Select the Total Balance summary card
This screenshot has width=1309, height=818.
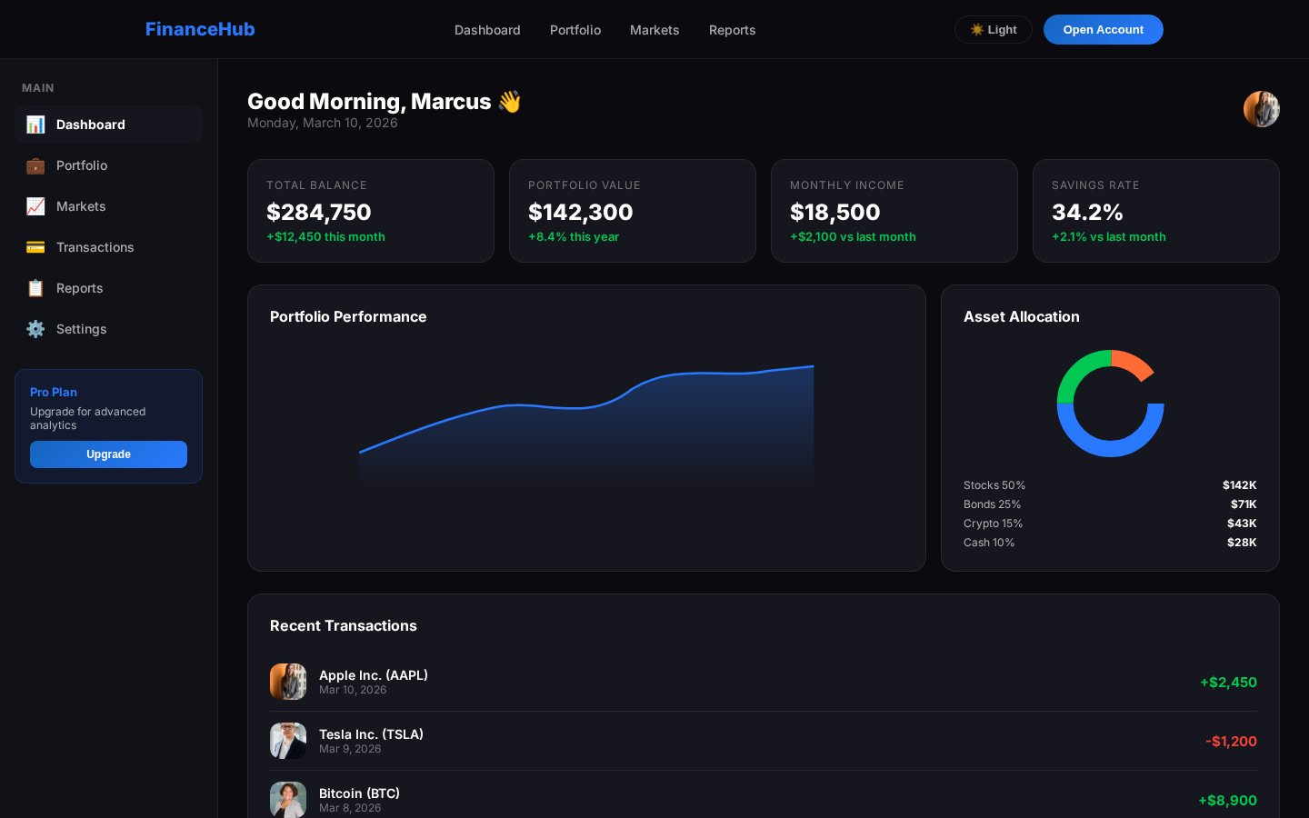pyautogui.click(x=371, y=211)
